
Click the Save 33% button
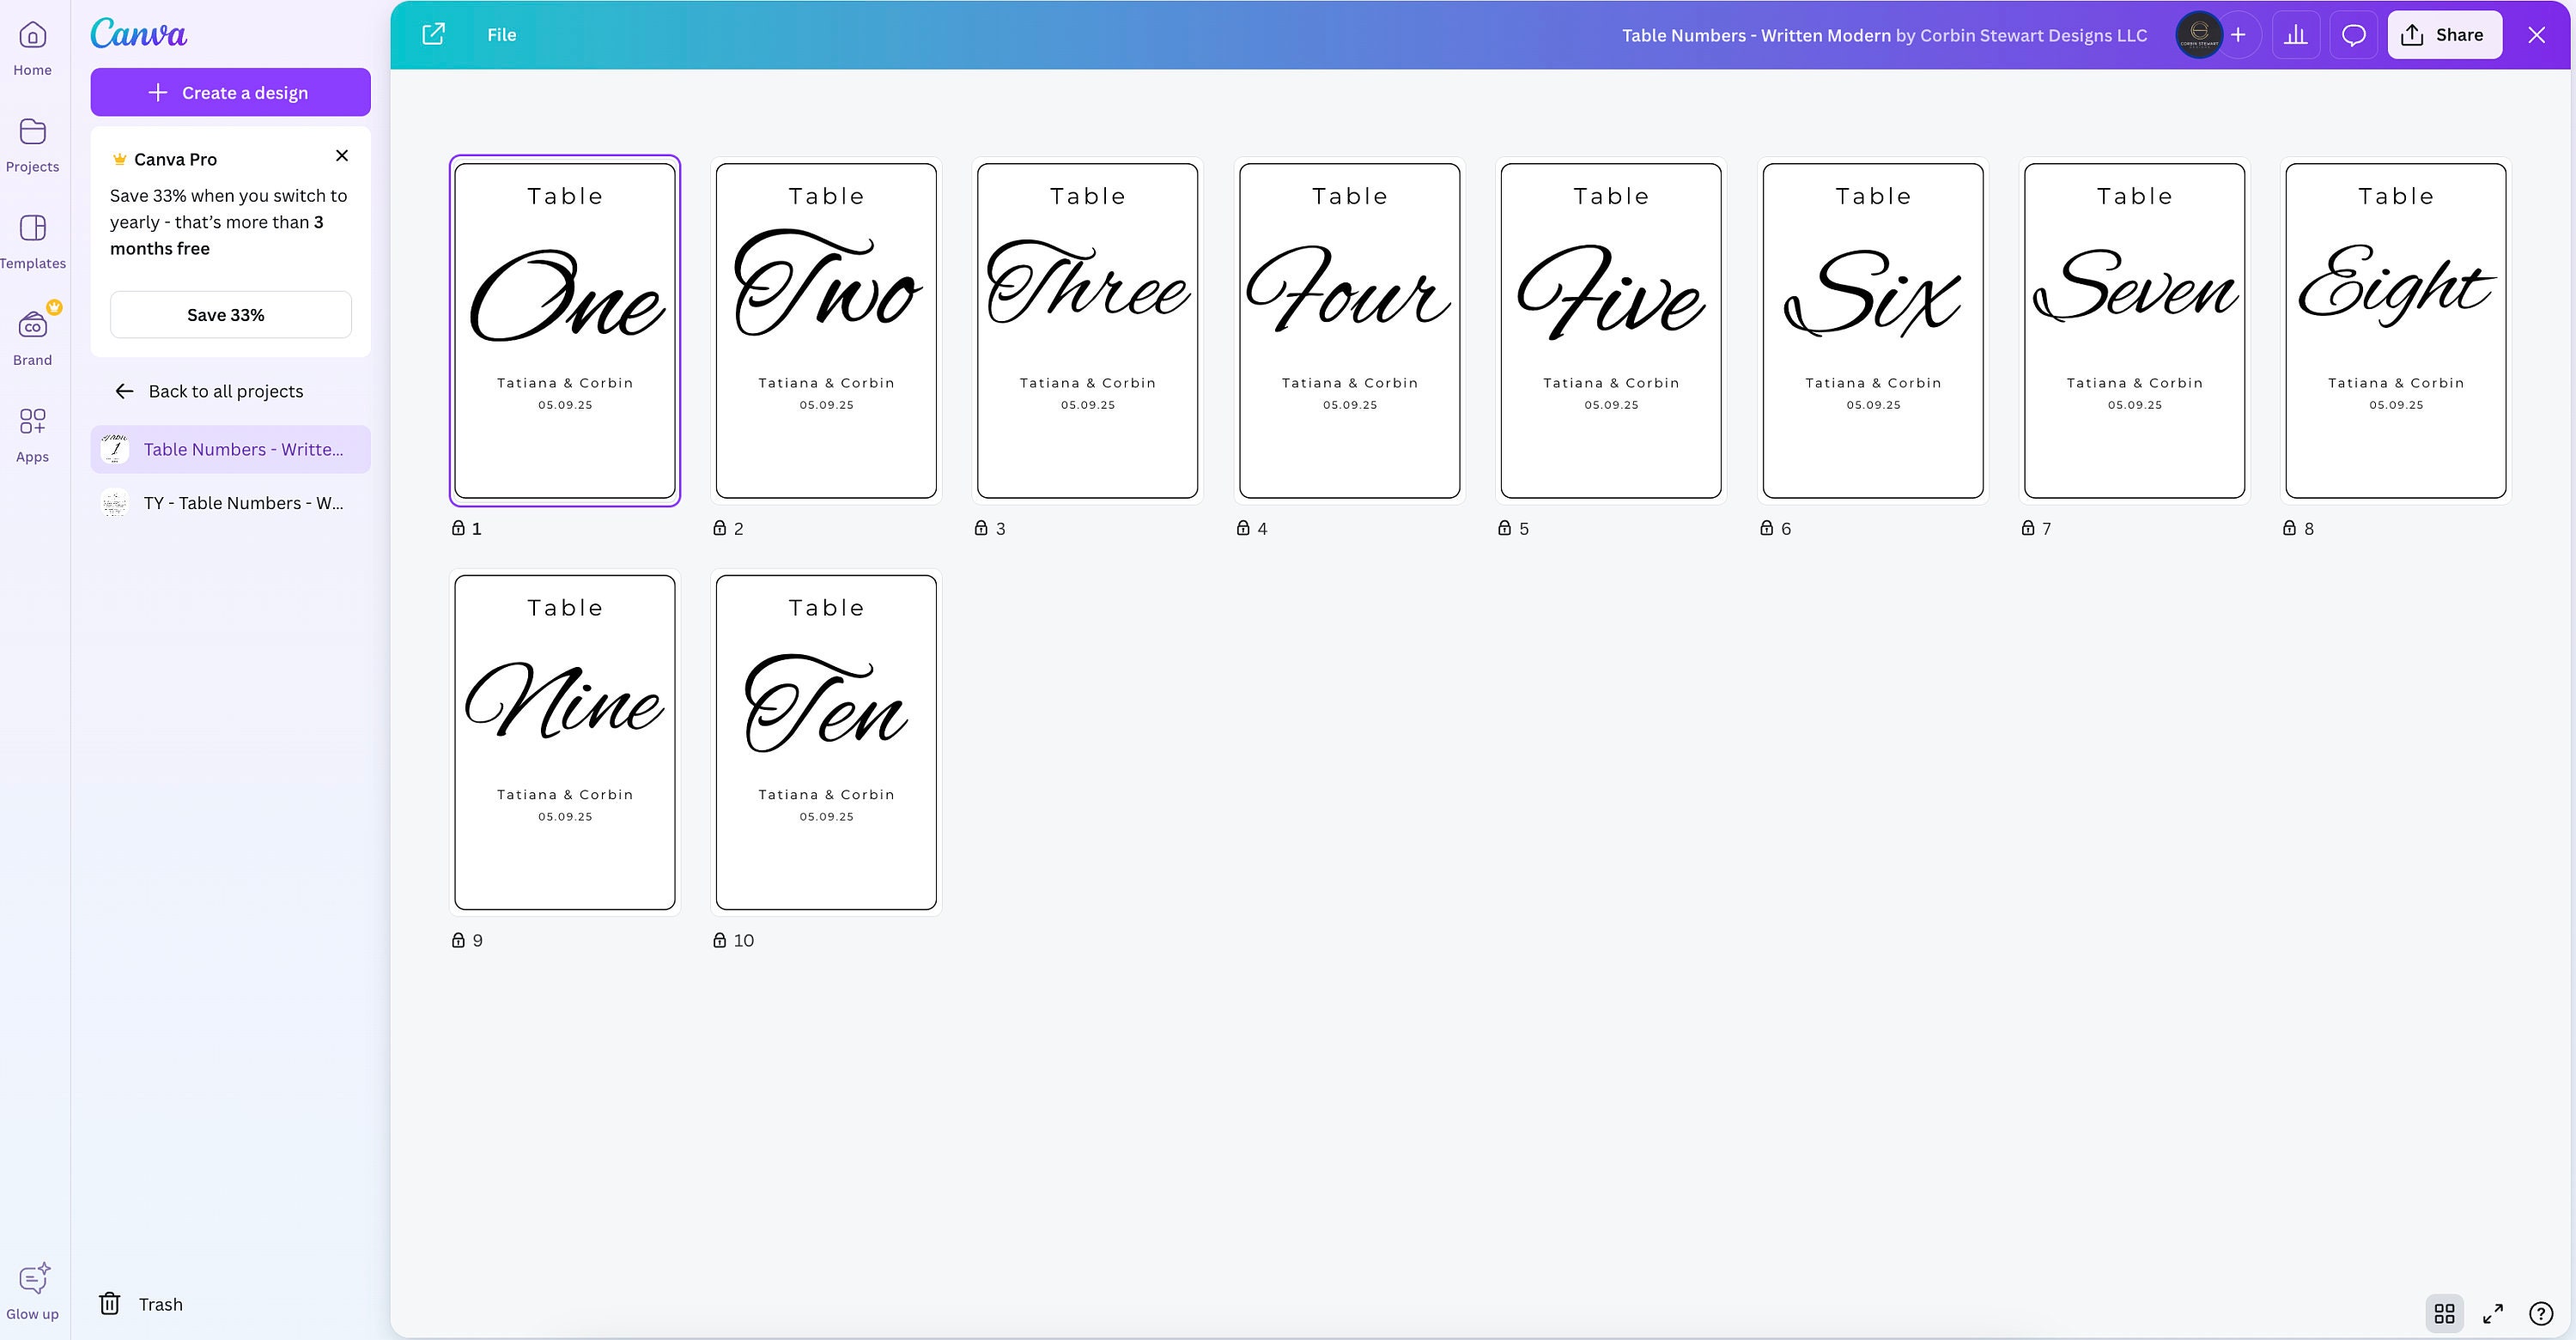(230, 315)
